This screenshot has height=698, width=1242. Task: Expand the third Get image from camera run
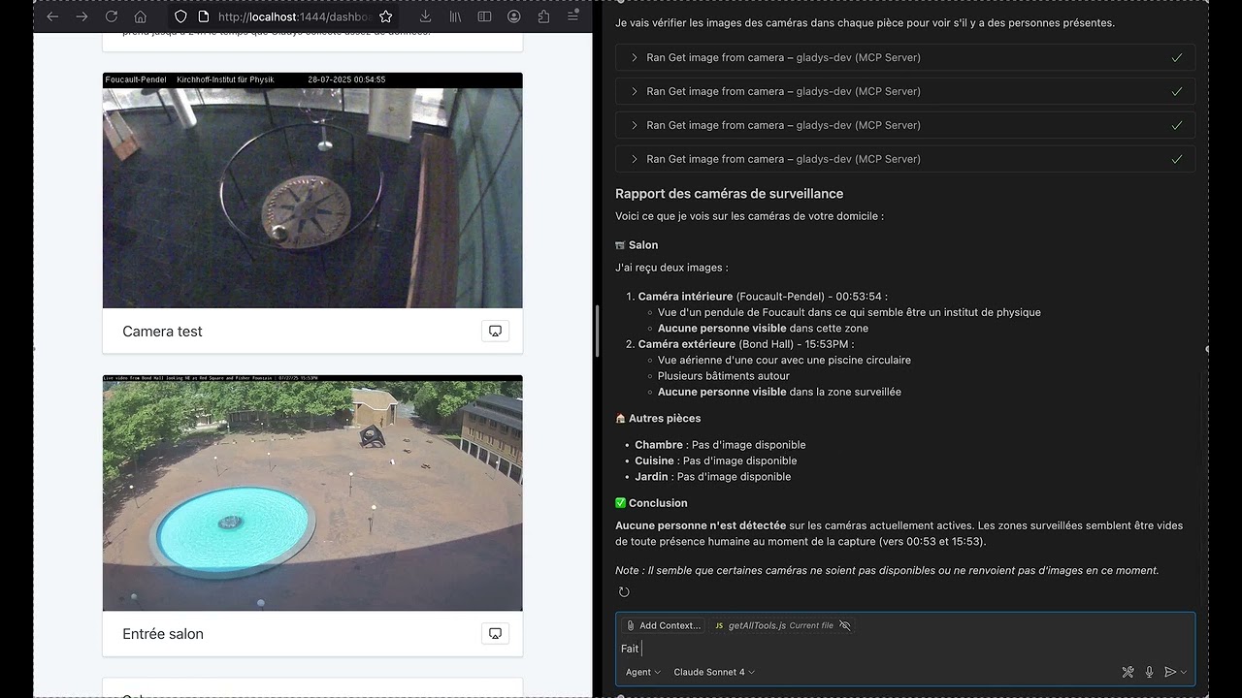coord(905,125)
